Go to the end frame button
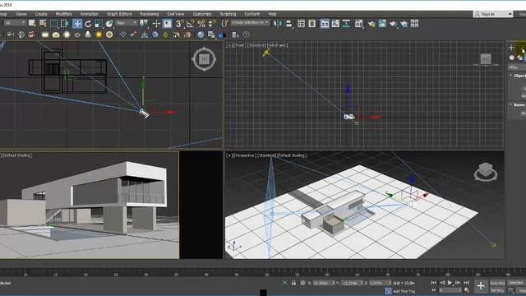Viewport: 526px width, 296px height. click(466, 283)
